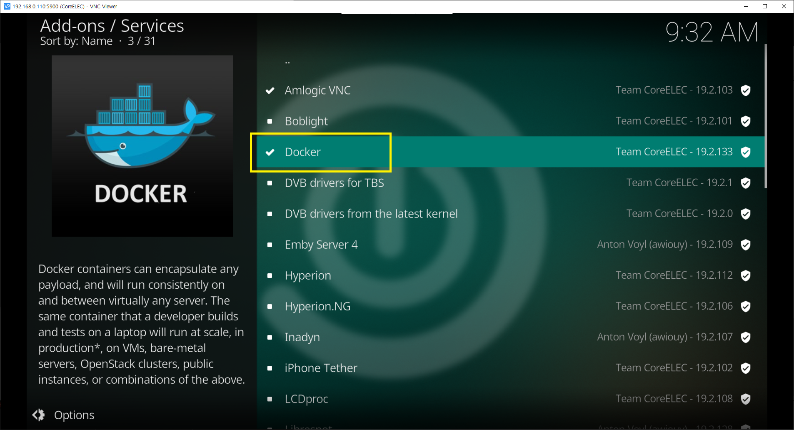Click the square bullet next to LCDproc
The width and height of the screenshot is (794, 430).
270,399
